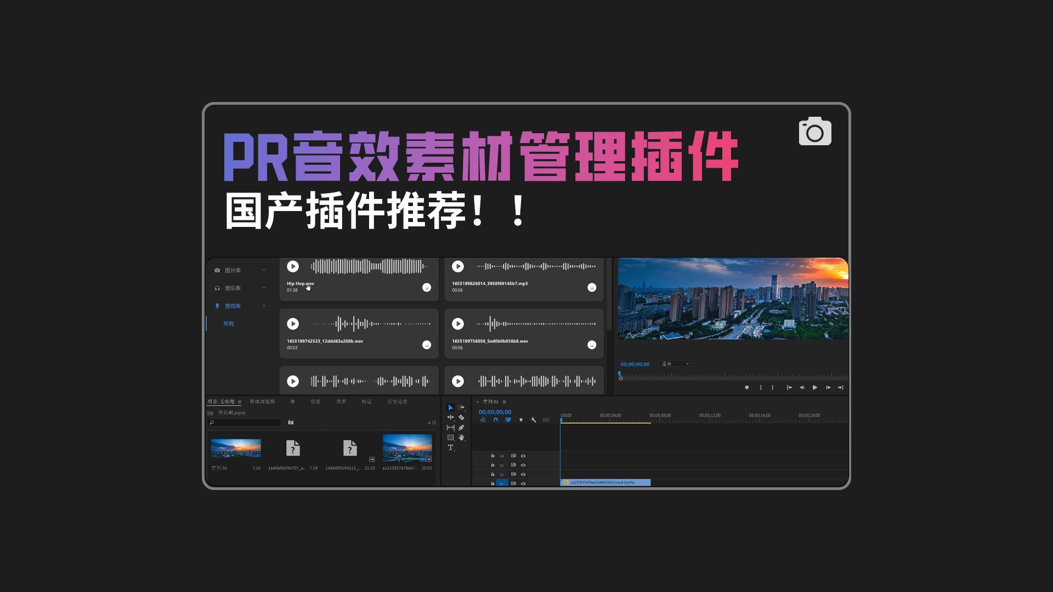Add marker in program monitor
The image size is (1053, 592).
pos(746,388)
